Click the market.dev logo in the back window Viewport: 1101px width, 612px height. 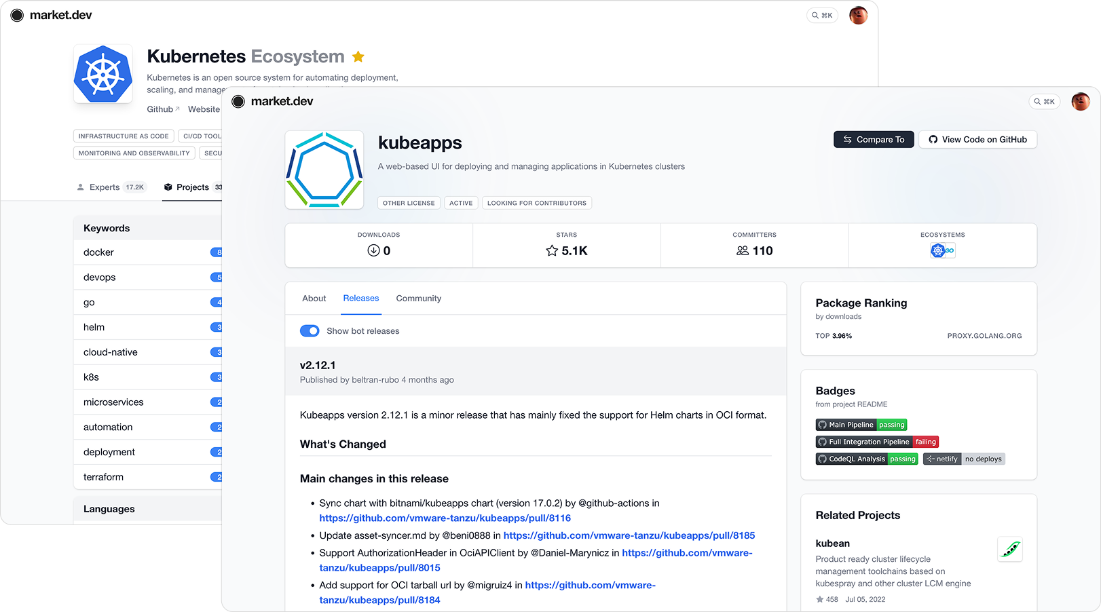(51, 15)
